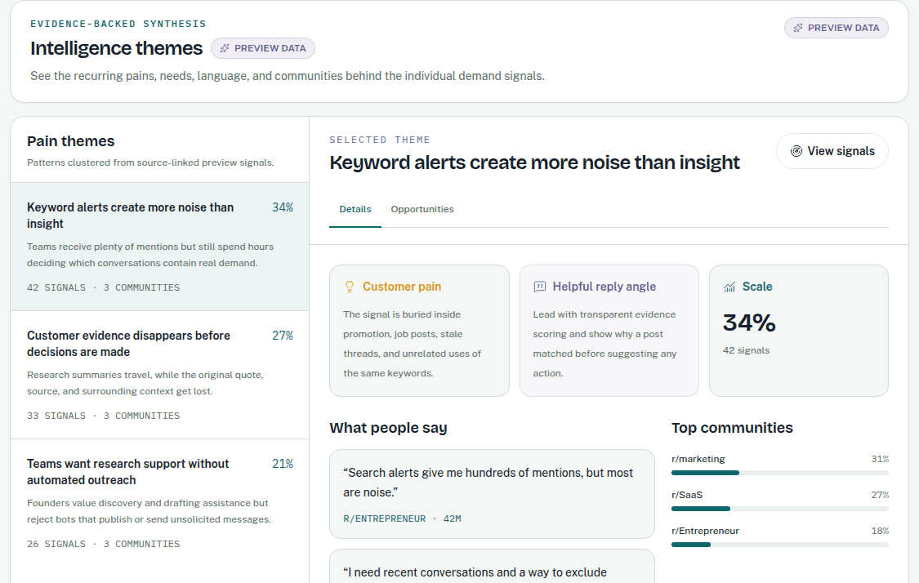The image size is (919, 583).
Task: Click the lightbulb icon on Customer pain card
Action: click(x=350, y=287)
